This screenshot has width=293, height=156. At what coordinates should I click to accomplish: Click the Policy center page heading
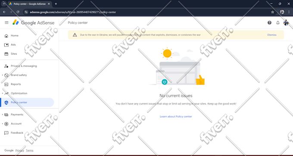(x=78, y=23)
